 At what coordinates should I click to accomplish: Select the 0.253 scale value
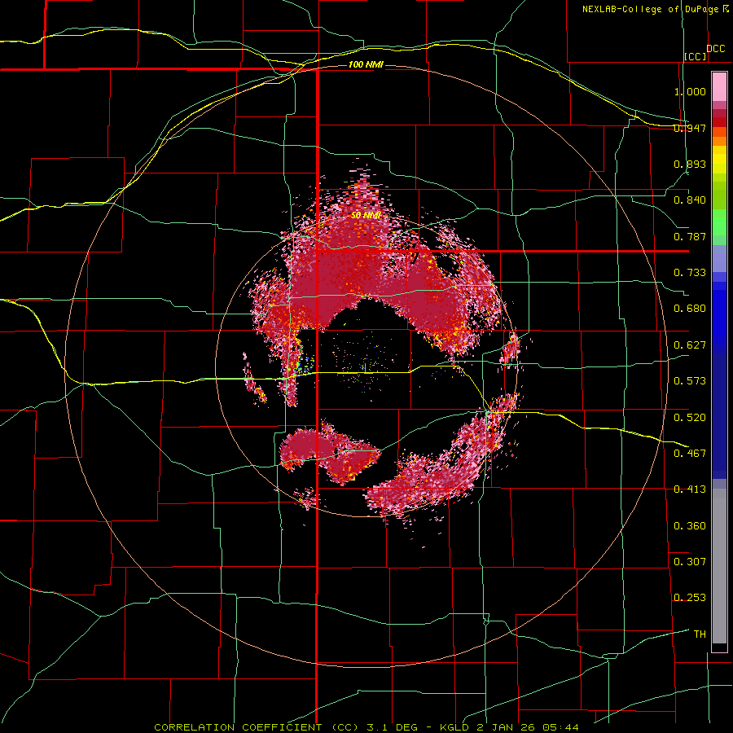[690, 598]
